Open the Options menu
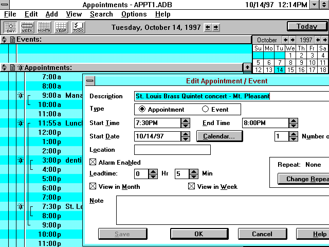The image size is (329, 247). pyautogui.click(x=134, y=14)
